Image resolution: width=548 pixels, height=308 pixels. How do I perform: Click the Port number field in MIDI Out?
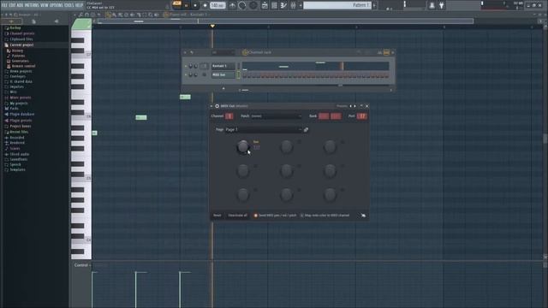coord(361,116)
